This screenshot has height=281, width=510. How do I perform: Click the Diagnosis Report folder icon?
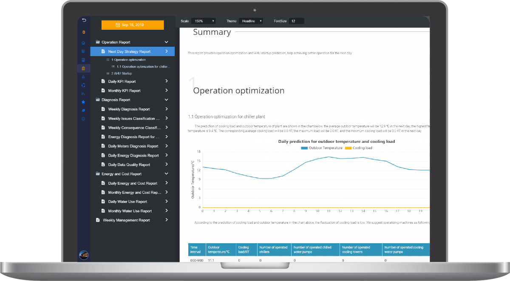98,100
